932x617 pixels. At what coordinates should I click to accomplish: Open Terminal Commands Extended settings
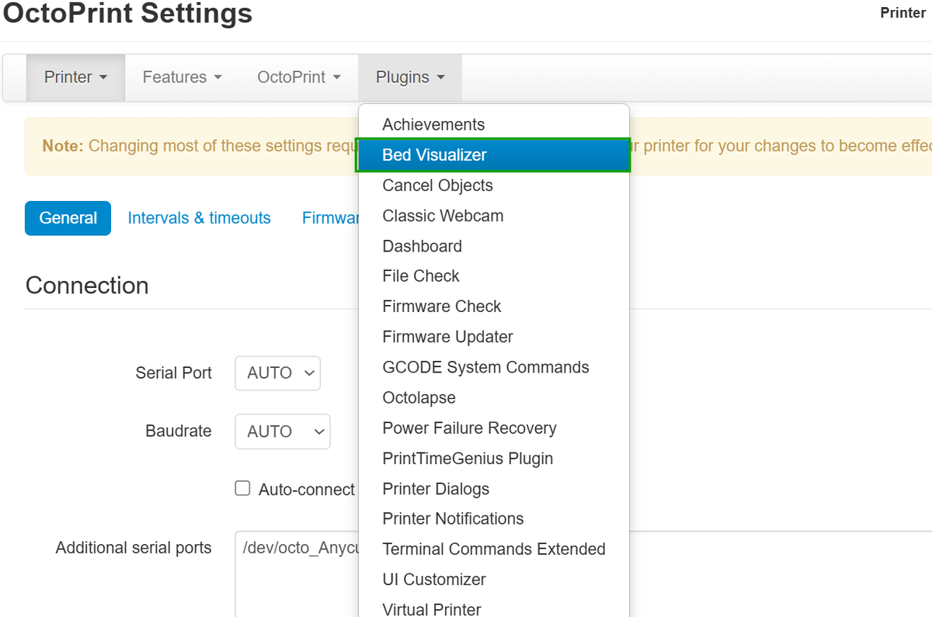pyautogui.click(x=494, y=549)
